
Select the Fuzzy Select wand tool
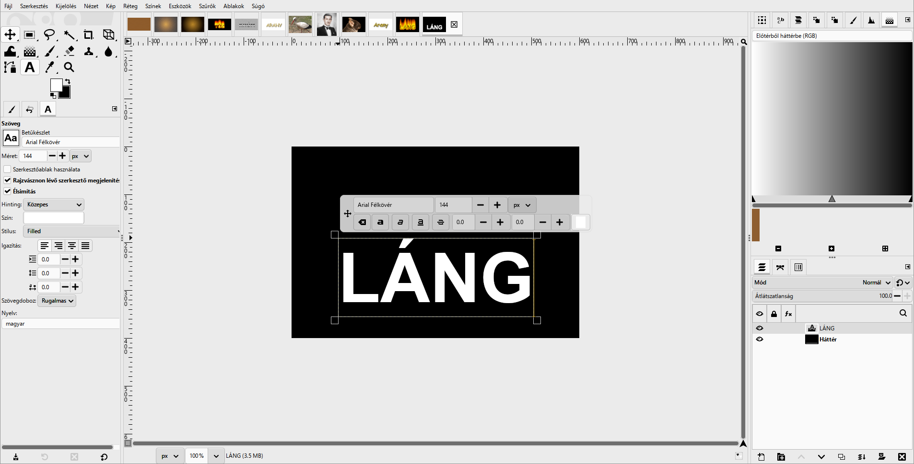pos(69,34)
